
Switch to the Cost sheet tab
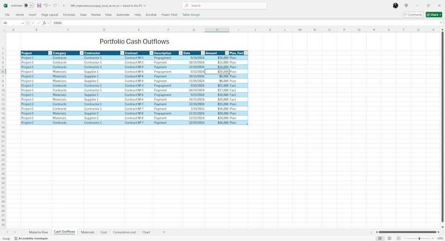click(x=104, y=232)
